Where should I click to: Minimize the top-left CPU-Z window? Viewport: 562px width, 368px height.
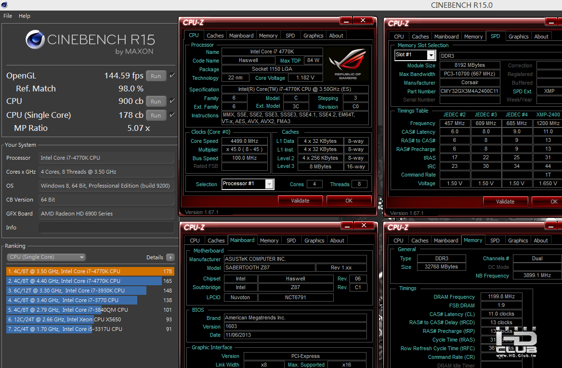coord(346,21)
